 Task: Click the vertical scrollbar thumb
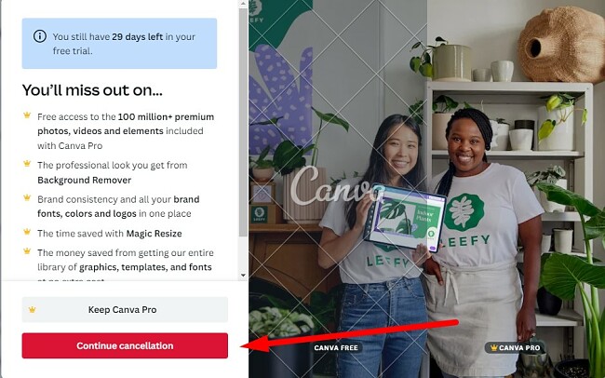click(243, 122)
